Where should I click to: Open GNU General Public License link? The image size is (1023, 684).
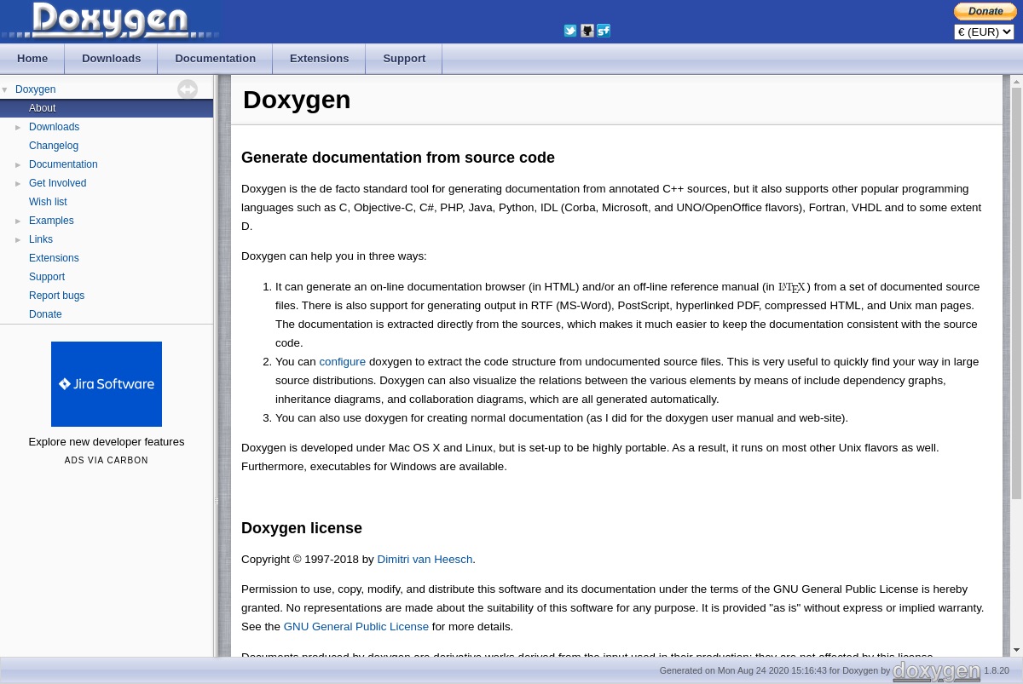tap(355, 627)
